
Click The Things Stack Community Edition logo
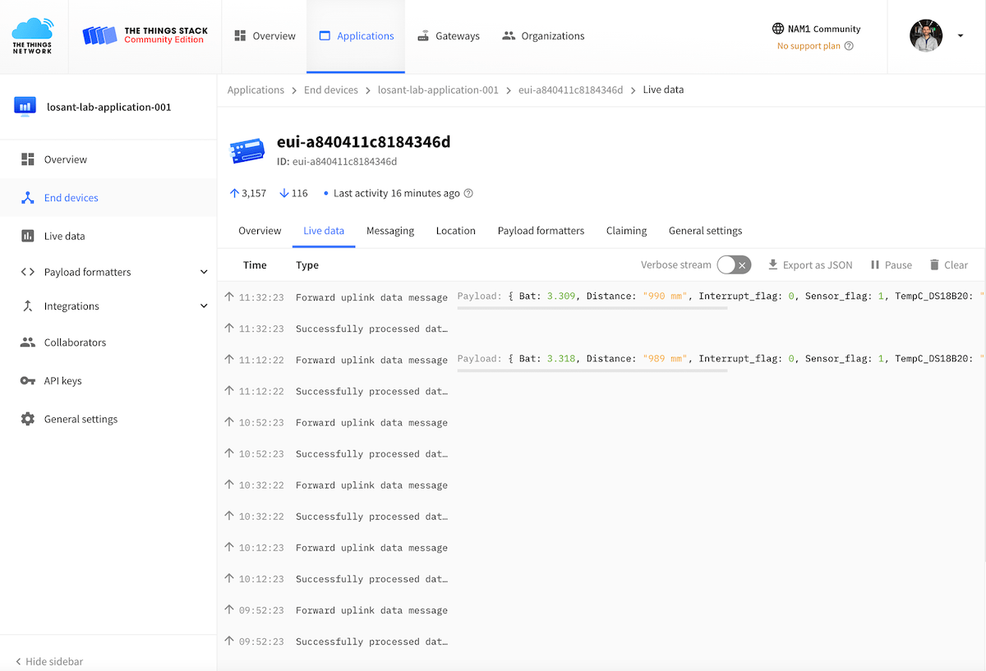145,35
